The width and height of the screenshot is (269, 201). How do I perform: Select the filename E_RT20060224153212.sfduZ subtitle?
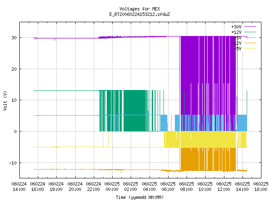140,14
